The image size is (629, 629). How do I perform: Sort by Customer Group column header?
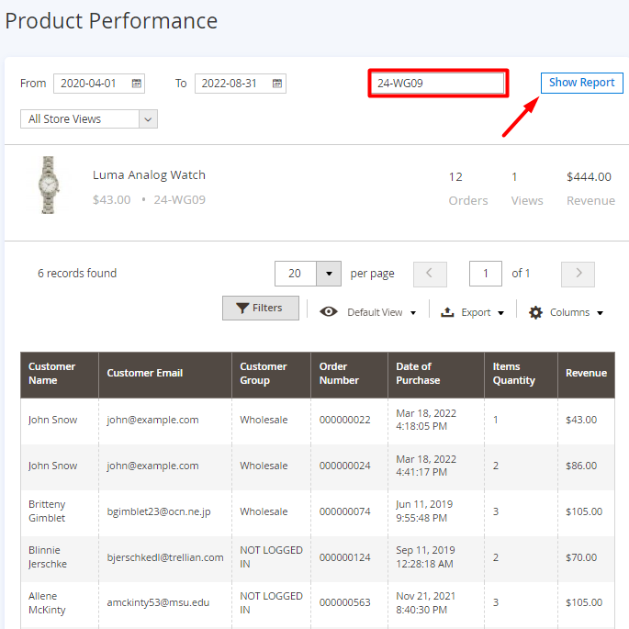(271, 375)
